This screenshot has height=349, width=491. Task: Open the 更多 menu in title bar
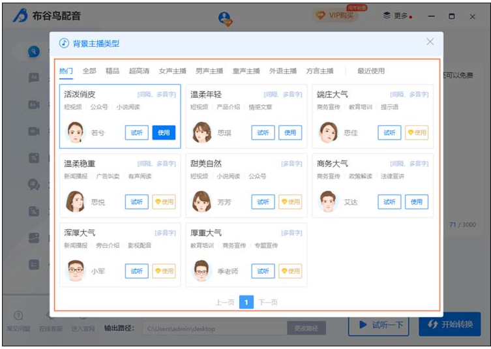(396, 16)
